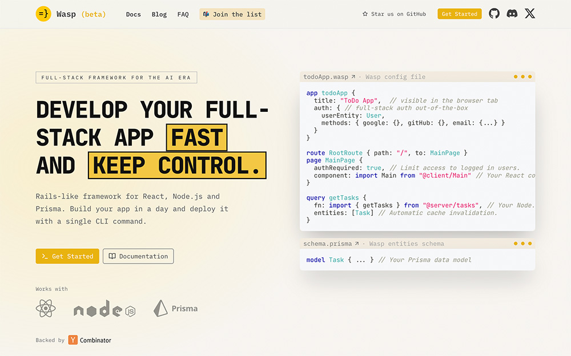Screen dimensions: 571x356
Task: Click 'model Task' code line
Action: [x=388, y=260]
